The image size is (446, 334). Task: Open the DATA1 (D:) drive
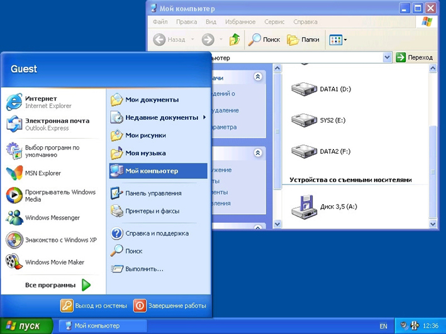point(321,89)
